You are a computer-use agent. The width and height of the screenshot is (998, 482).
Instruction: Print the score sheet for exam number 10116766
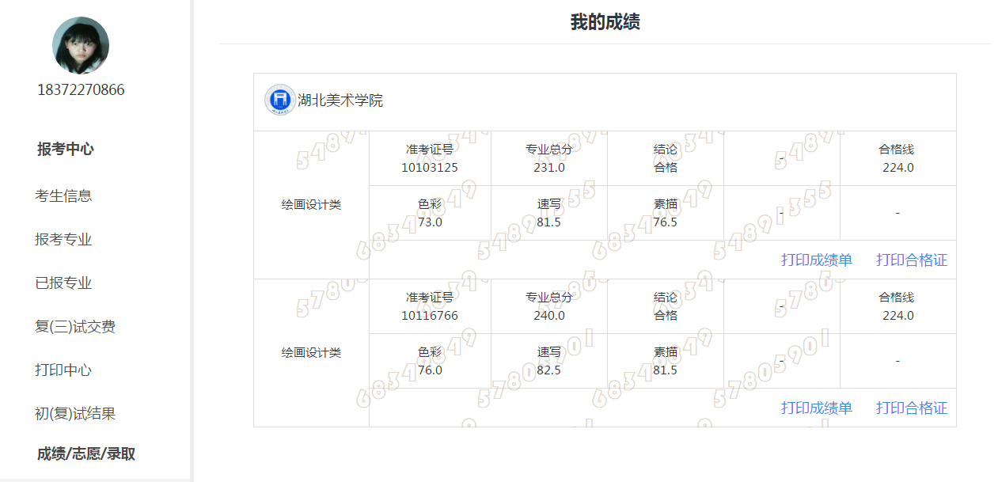[x=816, y=408]
